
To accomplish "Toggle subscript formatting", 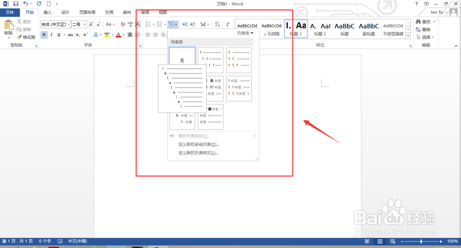I will pos(77,35).
